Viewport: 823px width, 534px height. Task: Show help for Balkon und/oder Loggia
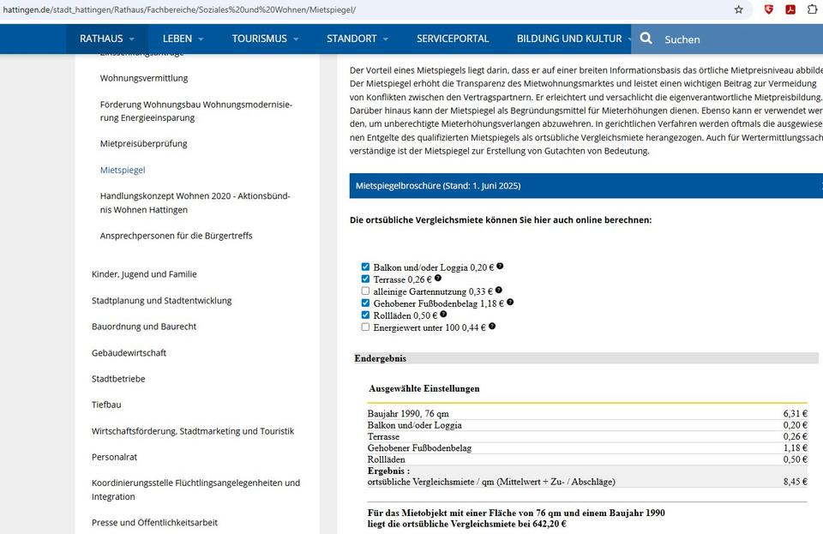pos(500,267)
